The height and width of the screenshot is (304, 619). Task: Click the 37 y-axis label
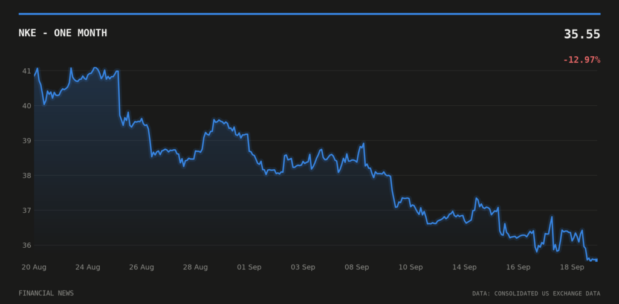(27, 210)
